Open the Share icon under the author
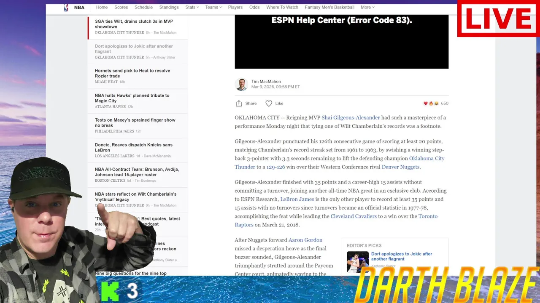This screenshot has height=303, width=540. click(x=239, y=103)
